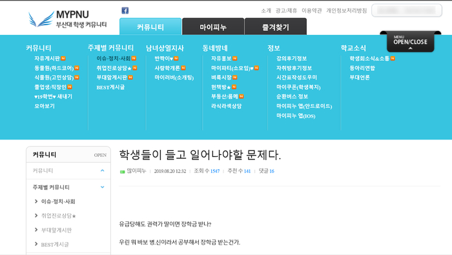
Task: Click the view count 1547
Action: [x=215, y=171]
